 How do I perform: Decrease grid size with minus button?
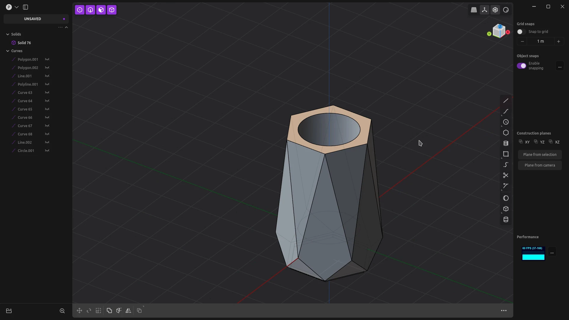[x=522, y=41]
